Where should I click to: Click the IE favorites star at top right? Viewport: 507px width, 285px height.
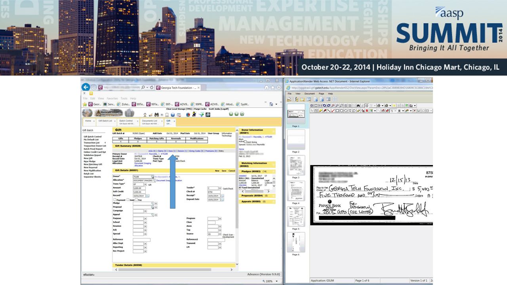pyautogui.click(x=273, y=87)
